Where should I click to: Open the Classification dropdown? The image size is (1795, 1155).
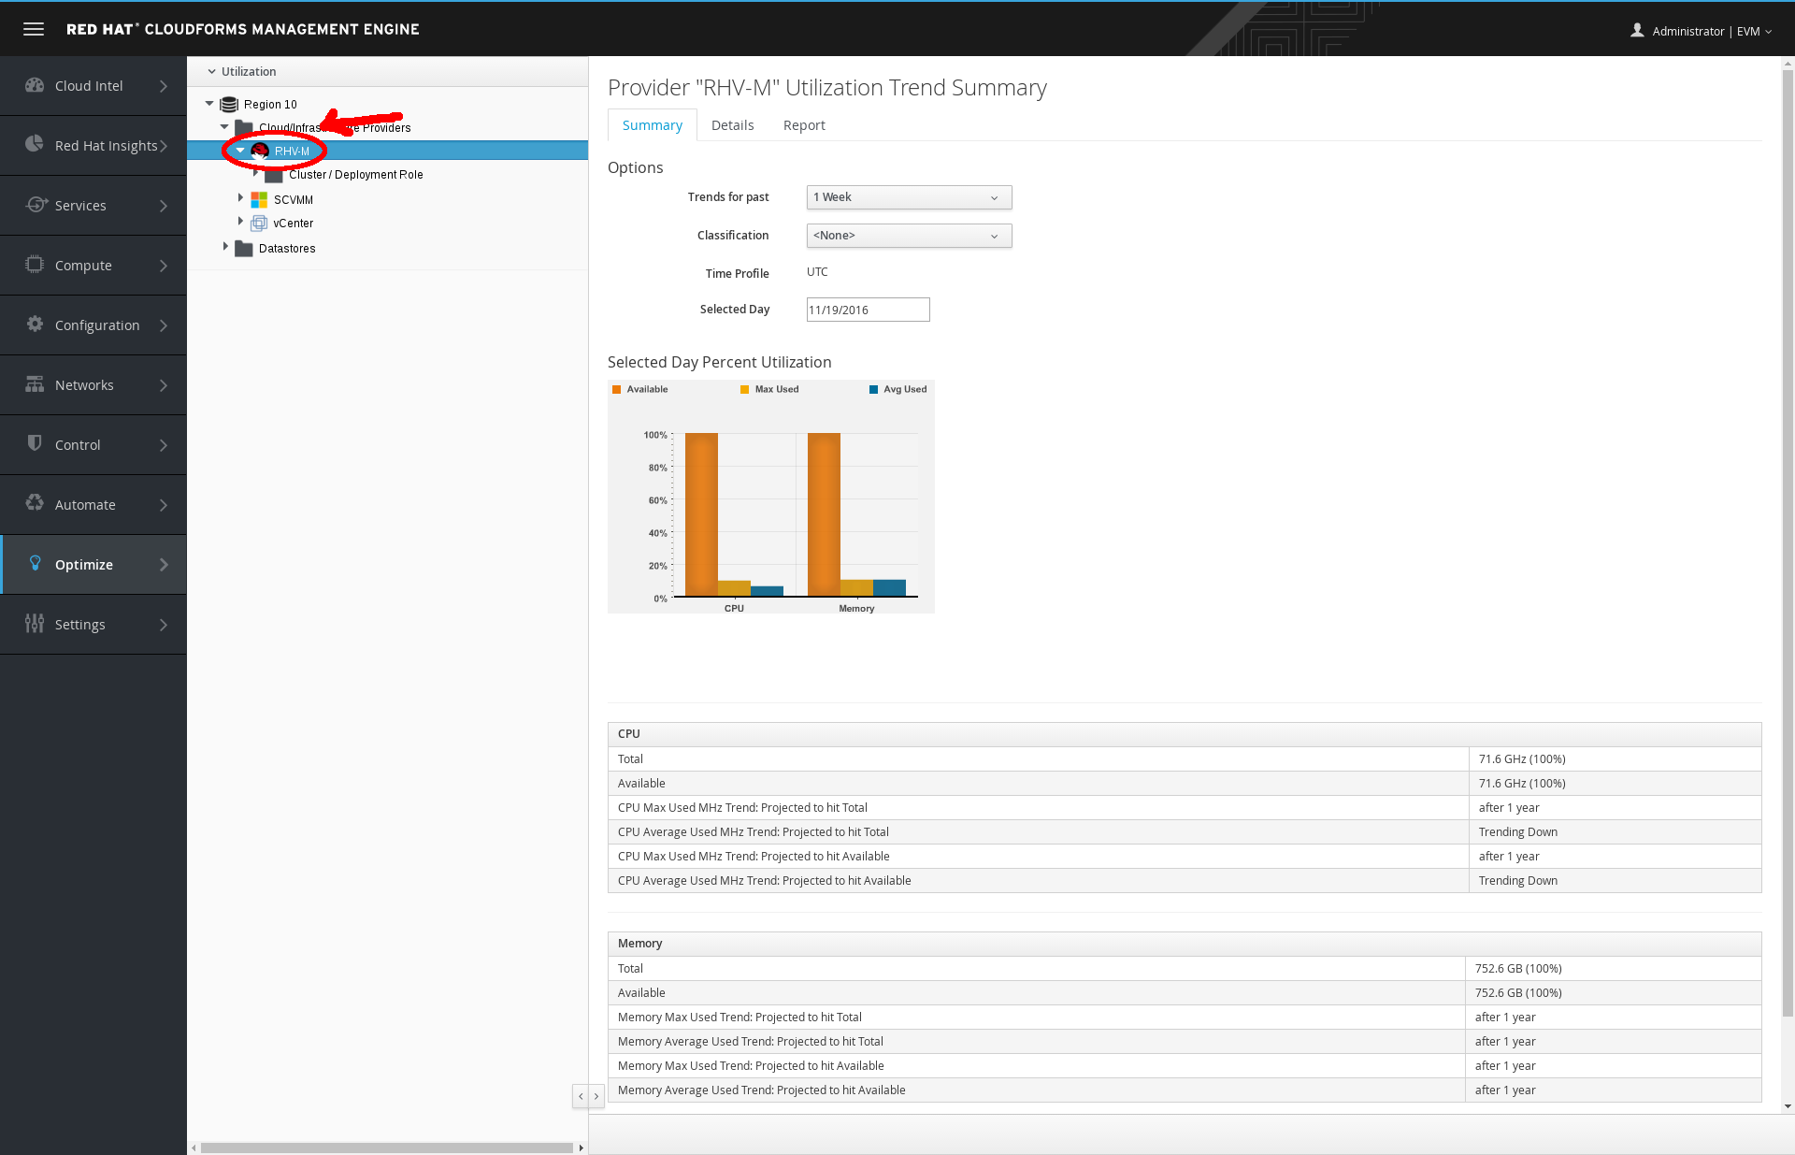pyautogui.click(x=909, y=236)
